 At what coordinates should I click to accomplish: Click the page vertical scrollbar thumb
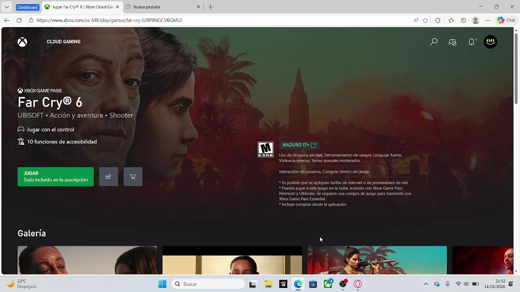coord(516,68)
